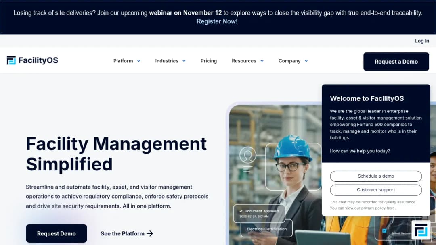436x245 pixels.
Task: Click the Facility Management Simplified heading
Action: (116, 154)
